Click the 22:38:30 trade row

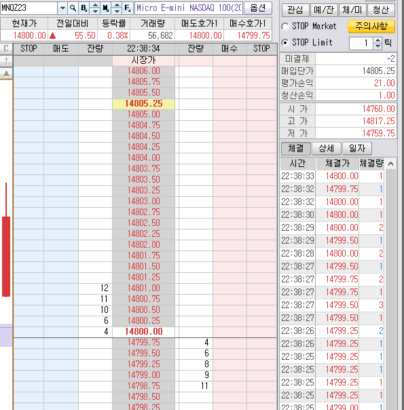pyautogui.click(x=332, y=215)
